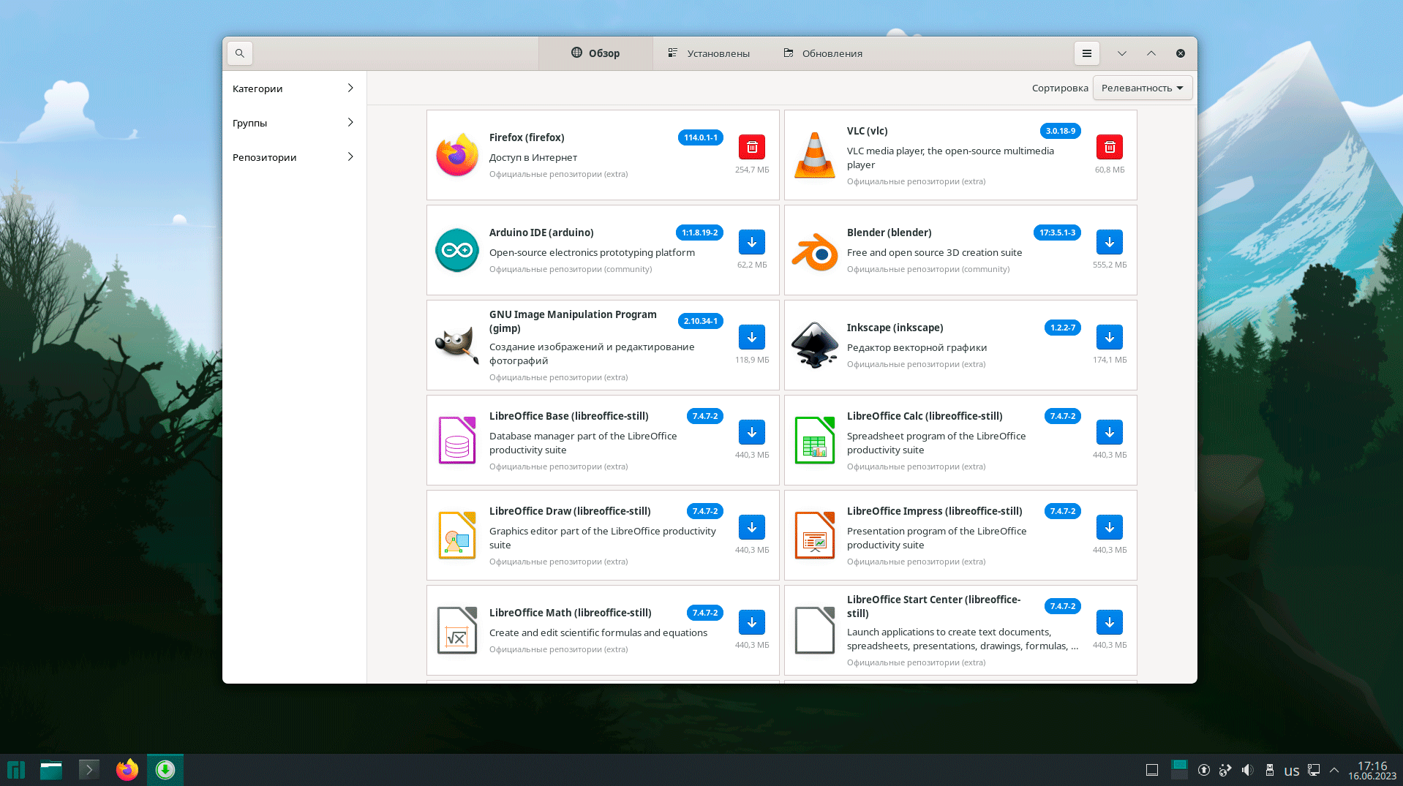Open the file manager from the taskbar
Viewport: 1403px width, 786px height.
(x=51, y=770)
